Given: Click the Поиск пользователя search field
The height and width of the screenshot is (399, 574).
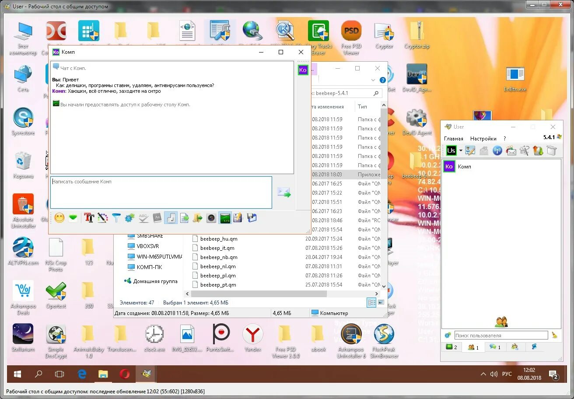Looking at the screenshot, I should coord(501,336).
